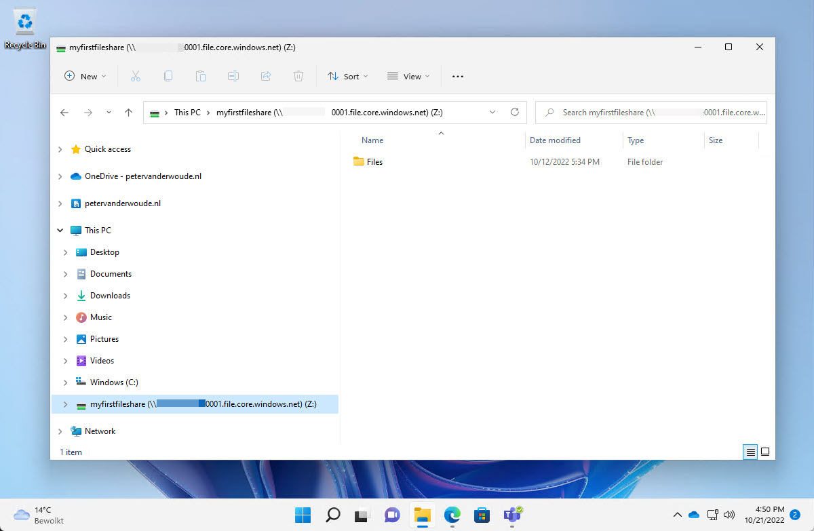Open the Recycle Bin desktop icon
The height and width of the screenshot is (531, 814).
25,29
